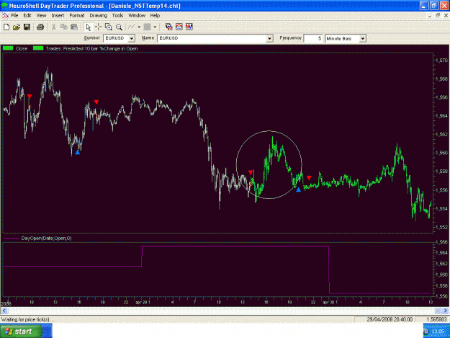Open the fill pattern dropdown arrow
Screen dimensions: 450x338
tap(155, 27)
